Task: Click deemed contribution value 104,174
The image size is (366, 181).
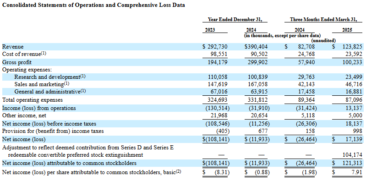Action: tap(352, 154)
